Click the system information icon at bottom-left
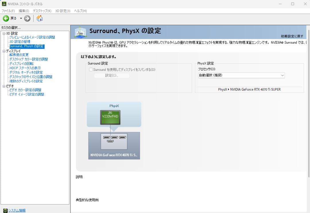Screen dimensions: 310x213 (x=5, y=210)
